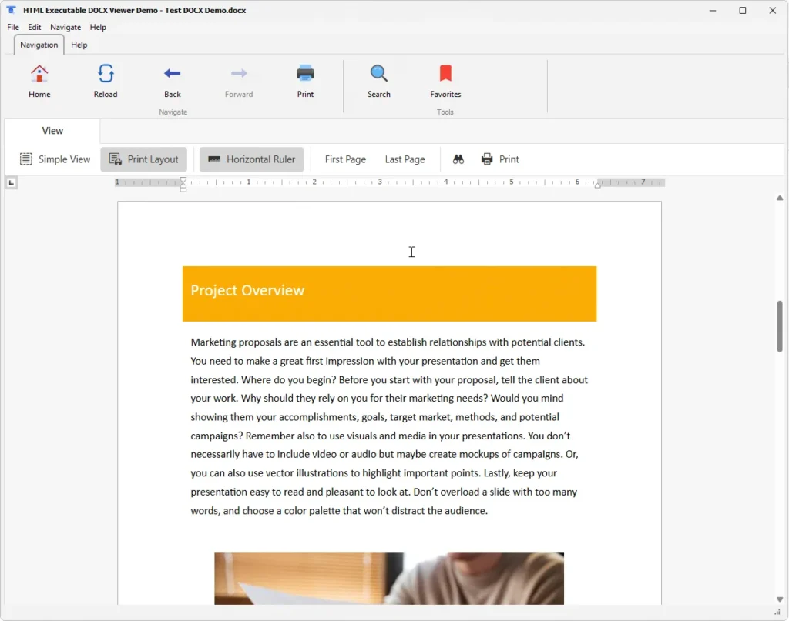Click the Print icon next to the binoculars
Screen dimensions: 789x621
(x=486, y=159)
